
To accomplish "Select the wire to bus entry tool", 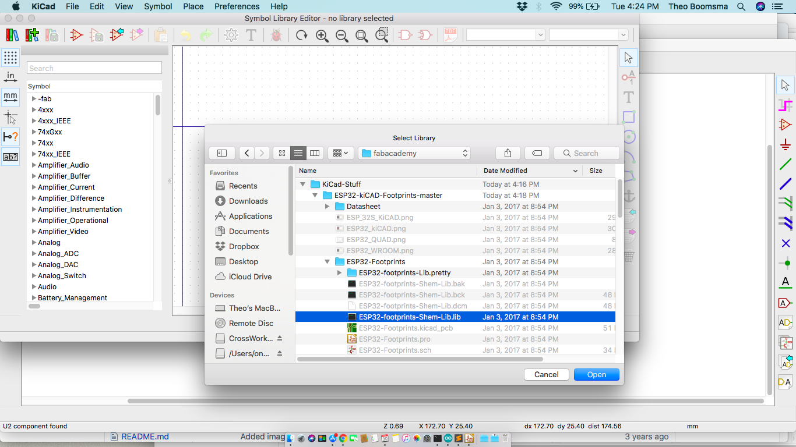I will click(x=786, y=203).
